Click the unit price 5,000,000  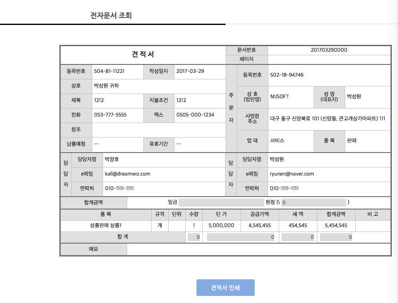(221, 225)
